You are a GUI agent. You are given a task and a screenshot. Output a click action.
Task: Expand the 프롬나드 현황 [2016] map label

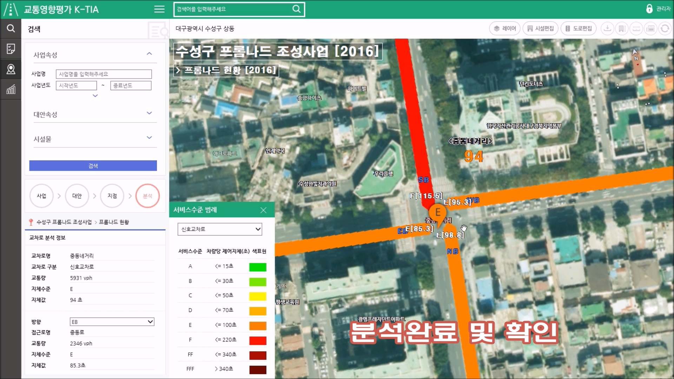(x=226, y=70)
